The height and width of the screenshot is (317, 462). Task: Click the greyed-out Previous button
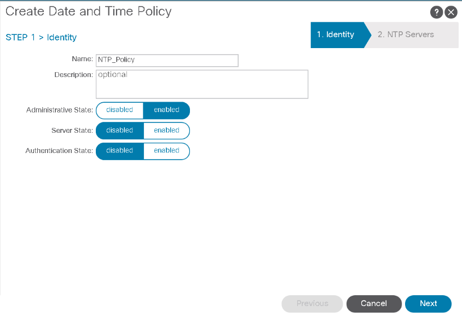pos(313,303)
